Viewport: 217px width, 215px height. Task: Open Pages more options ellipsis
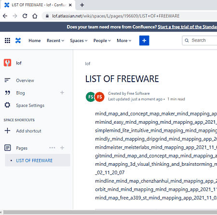point(52,148)
